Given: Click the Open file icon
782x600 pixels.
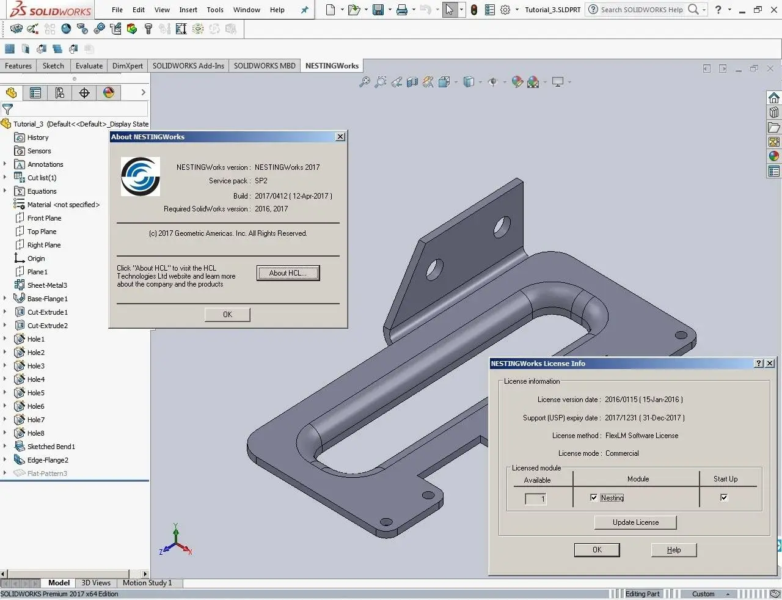Looking at the screenshot, I should pos(353,10).
